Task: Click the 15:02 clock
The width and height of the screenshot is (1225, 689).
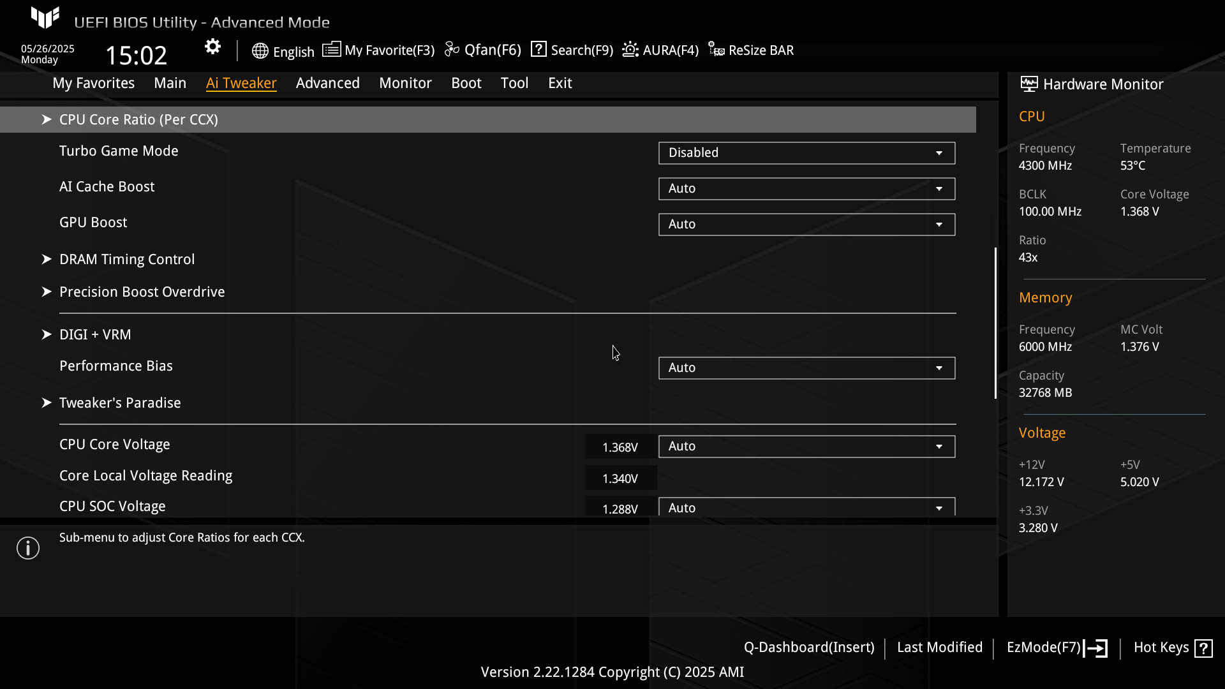Action: click(x=136, y=56)
